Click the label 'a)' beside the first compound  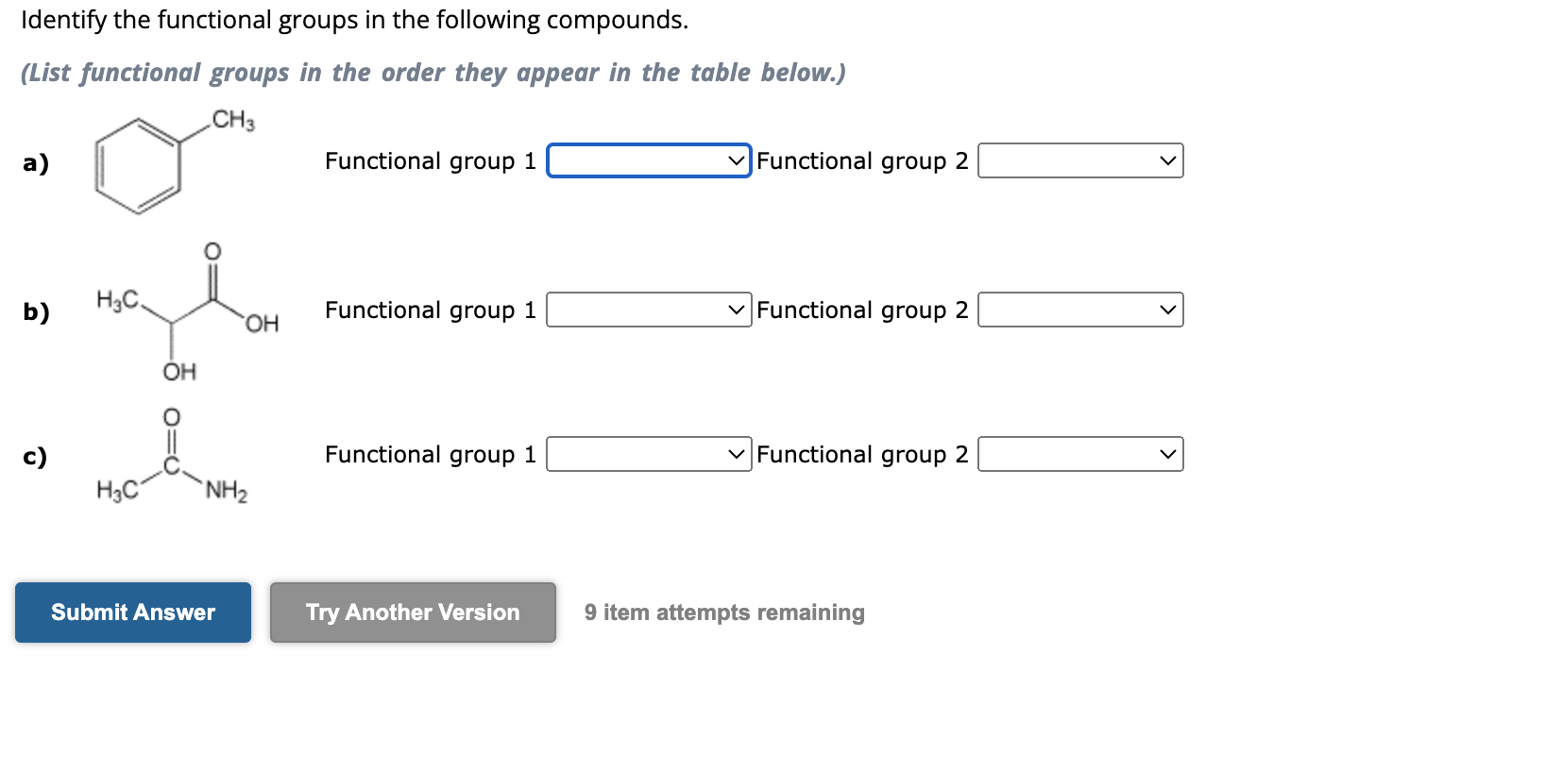[x=35, y=162]
